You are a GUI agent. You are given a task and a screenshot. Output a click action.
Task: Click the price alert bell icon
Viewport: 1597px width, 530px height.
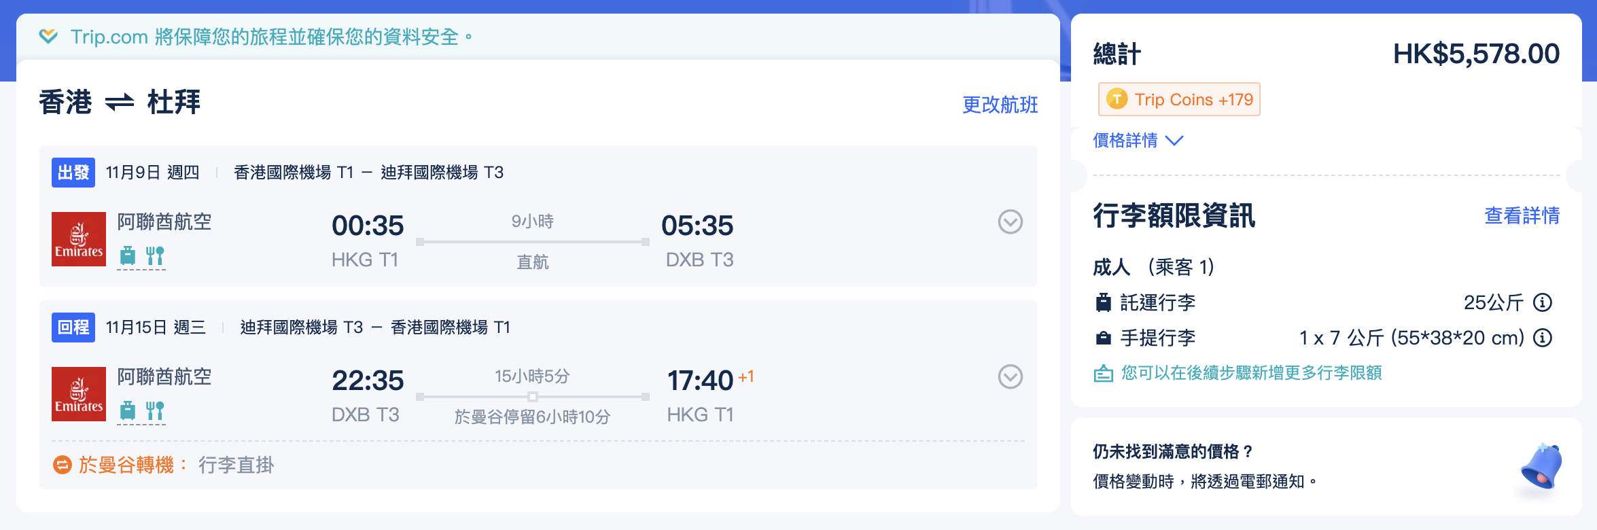click(x=1541, y=467)
